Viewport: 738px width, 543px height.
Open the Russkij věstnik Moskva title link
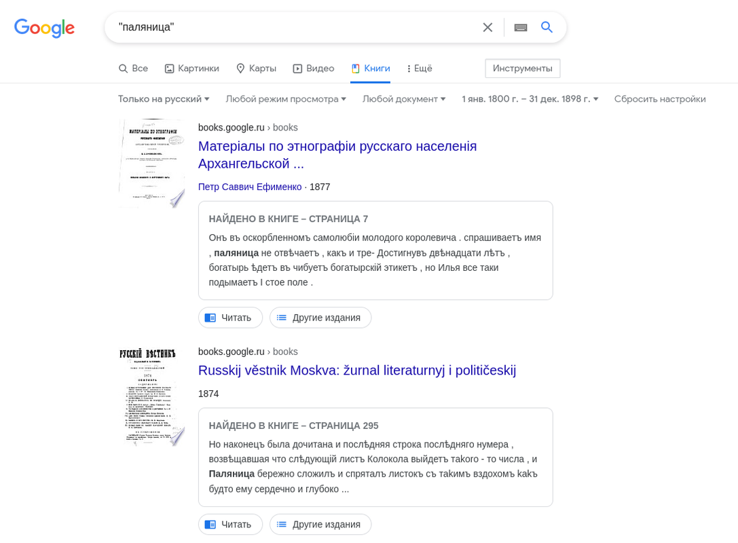point(357,371)
